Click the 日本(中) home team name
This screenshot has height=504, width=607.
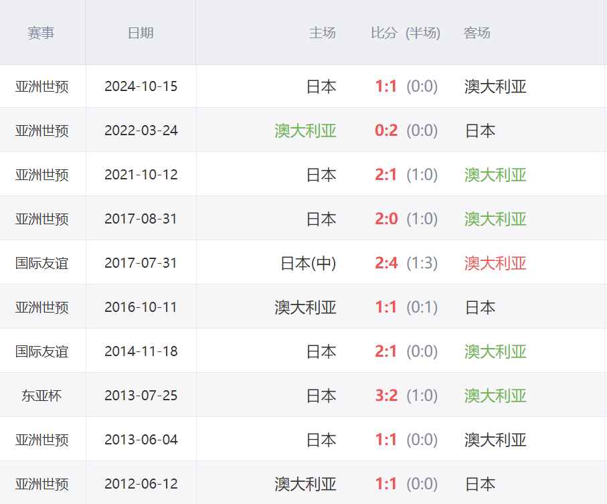[308, 263]
